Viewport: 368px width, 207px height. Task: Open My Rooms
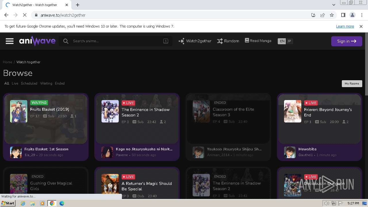(x=352, y=84)
